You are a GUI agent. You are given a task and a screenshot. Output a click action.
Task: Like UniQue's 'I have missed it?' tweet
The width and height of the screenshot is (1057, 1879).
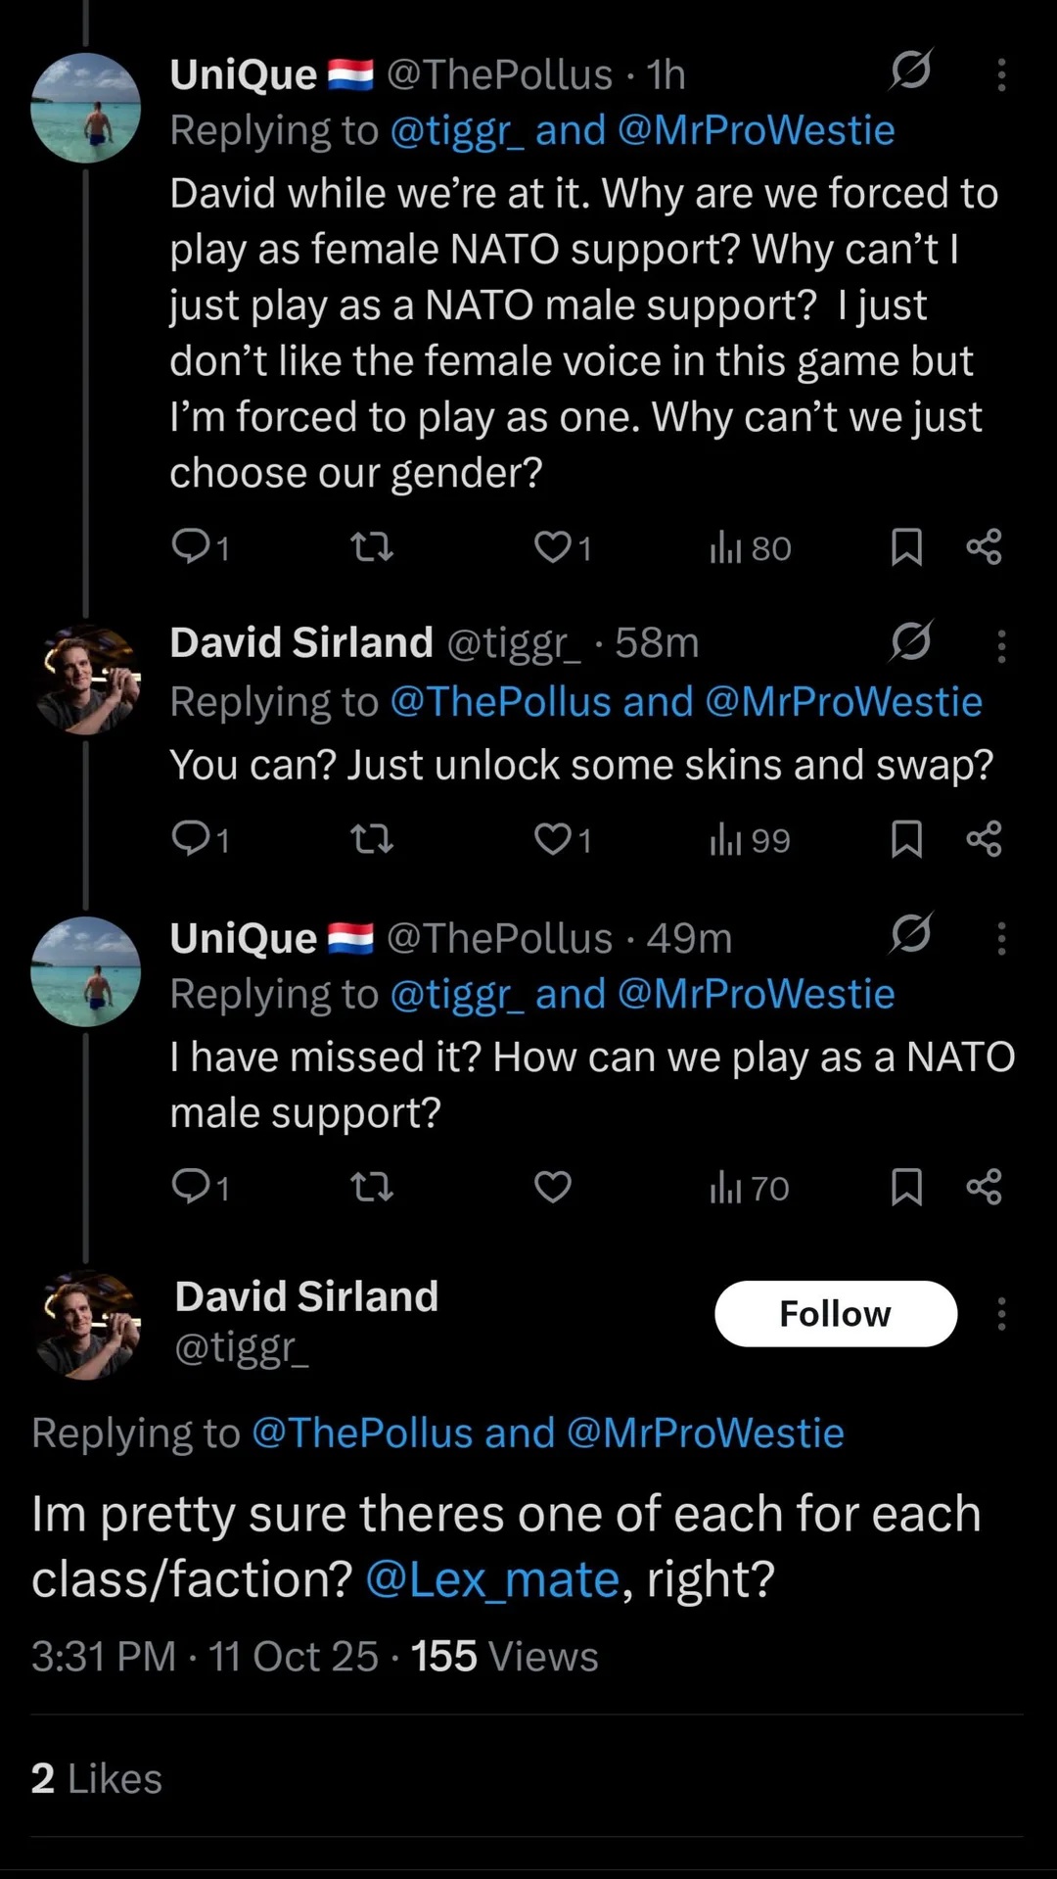pos(553,1187)
